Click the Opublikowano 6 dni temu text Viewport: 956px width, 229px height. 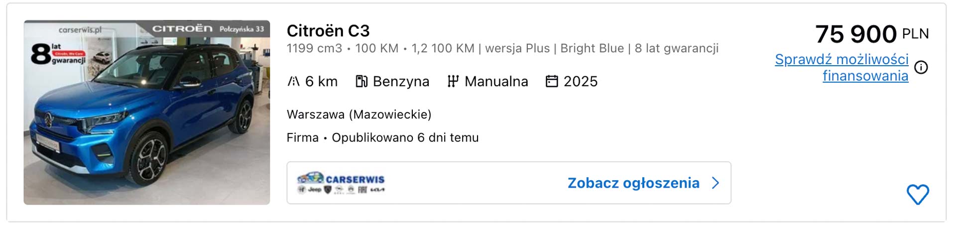pos(405,138)
